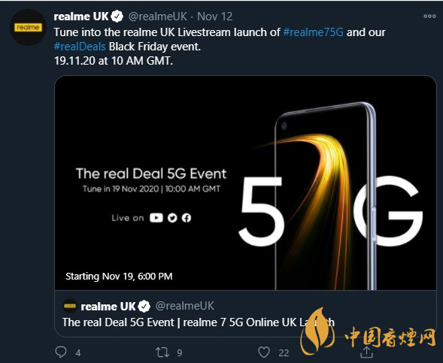443x363 pixels.
Task: Click the Starting Nov 19, 6:00 PM label
Action: click(x=119, y=276)
